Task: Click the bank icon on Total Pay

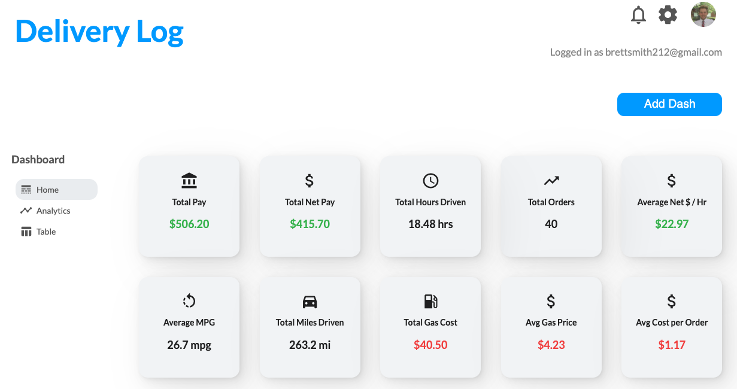Action: 189,180
